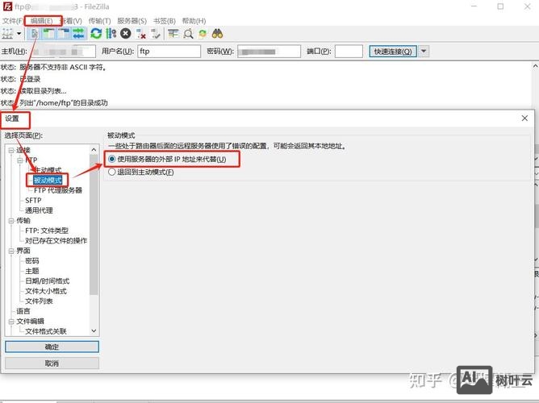This screenshot has height=403, width=539.
Task: Select 对已存在文件的操作 tree item
Action: (x=56, y=240)
